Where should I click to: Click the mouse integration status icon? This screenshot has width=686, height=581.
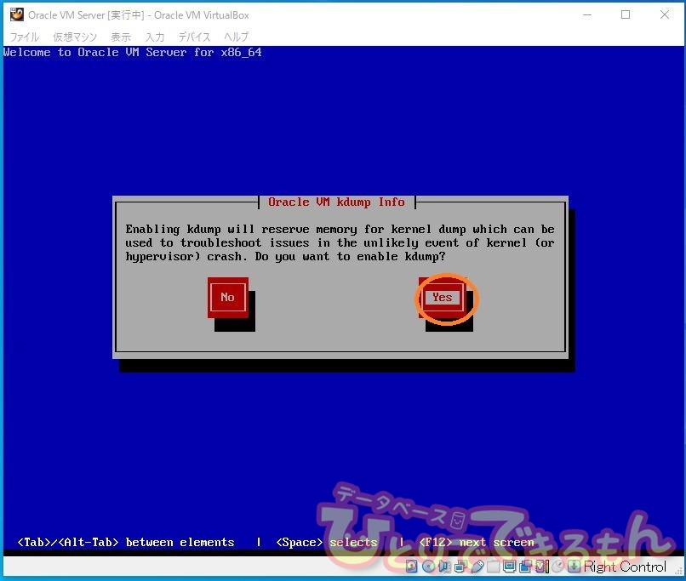557,567
